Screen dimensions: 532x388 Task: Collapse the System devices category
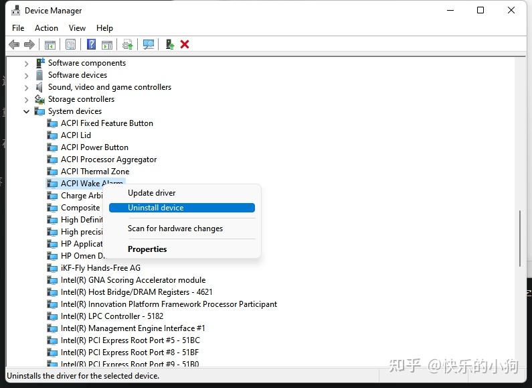coord(26,111)
